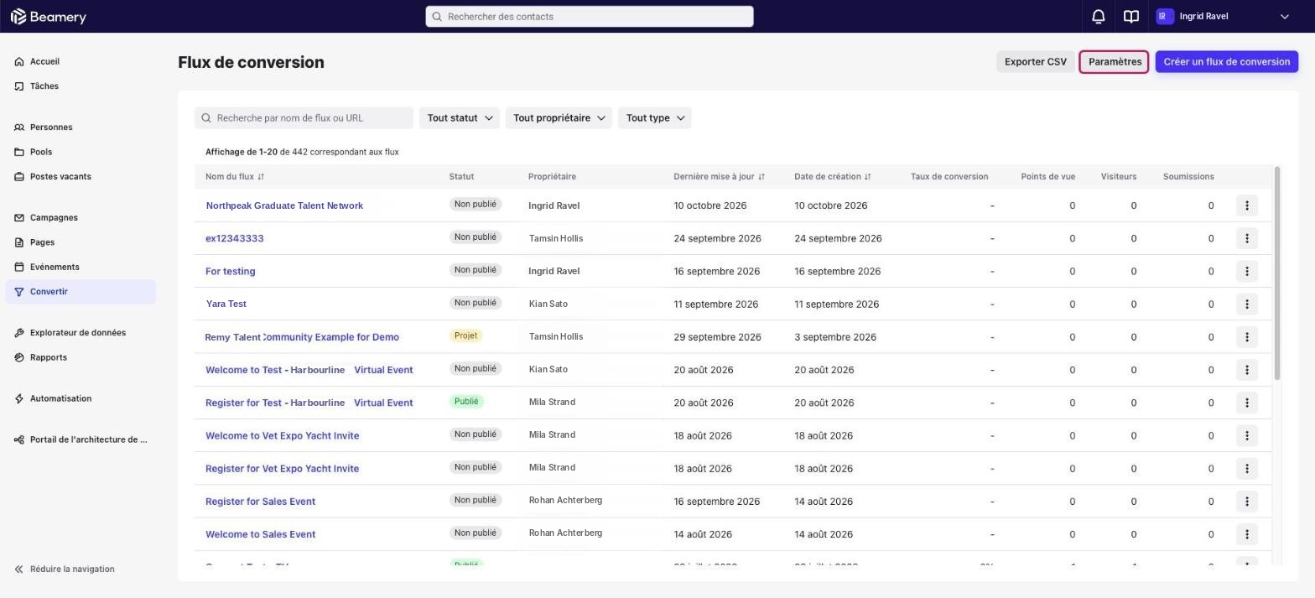Sort by Nom du flux arrows

tap(261, 177)
